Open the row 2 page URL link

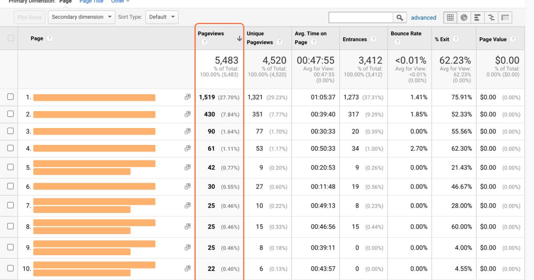tap(94, 114)
